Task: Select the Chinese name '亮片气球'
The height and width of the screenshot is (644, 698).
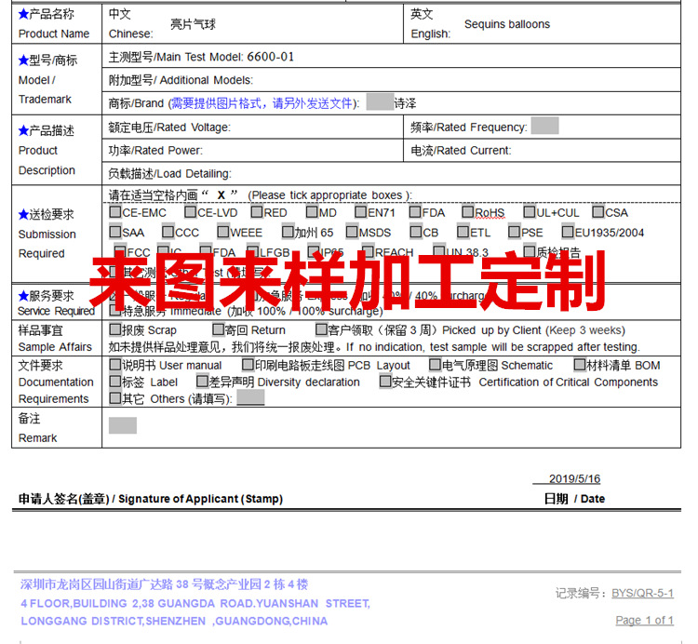Action: (193, 24)
